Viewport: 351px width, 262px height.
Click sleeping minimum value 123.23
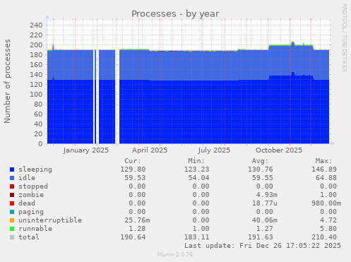coord(196,169)
